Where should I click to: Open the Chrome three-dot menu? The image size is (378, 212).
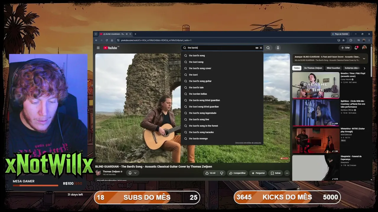coord(369,40)
